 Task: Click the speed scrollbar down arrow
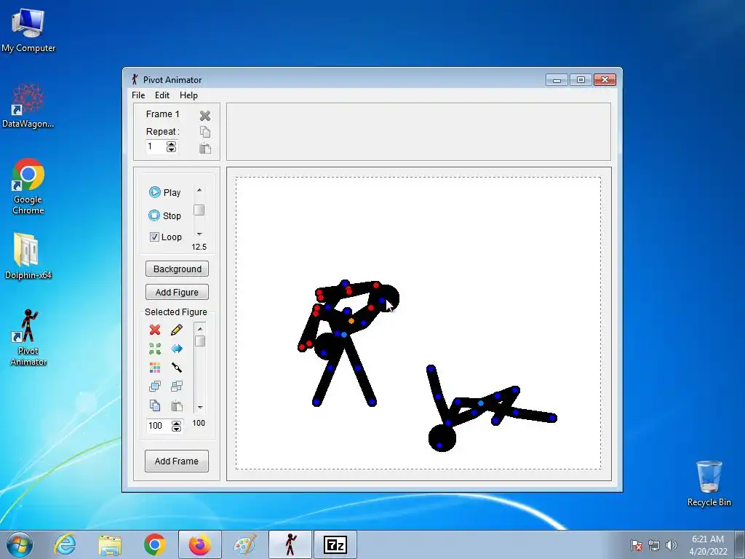199,234
